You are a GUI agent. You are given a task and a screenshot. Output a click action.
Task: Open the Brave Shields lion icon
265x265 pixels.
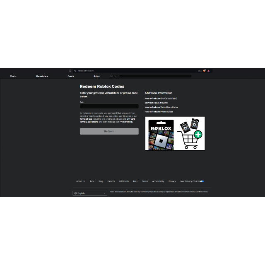coord(204,71)
